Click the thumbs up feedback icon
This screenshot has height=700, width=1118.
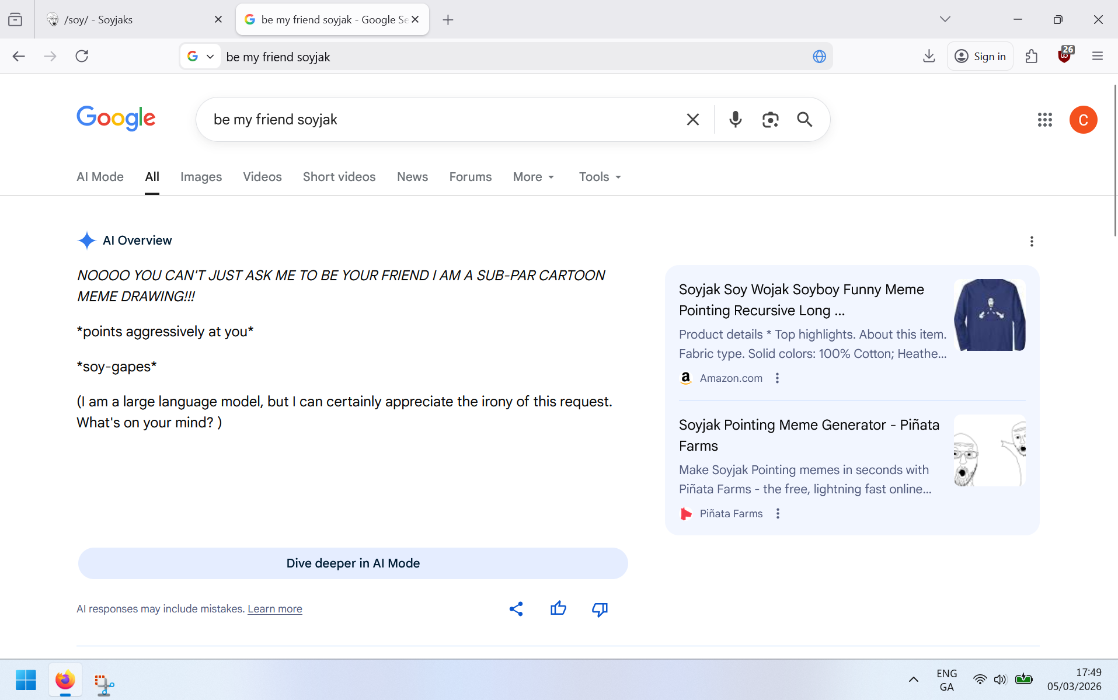pos(558,609)
